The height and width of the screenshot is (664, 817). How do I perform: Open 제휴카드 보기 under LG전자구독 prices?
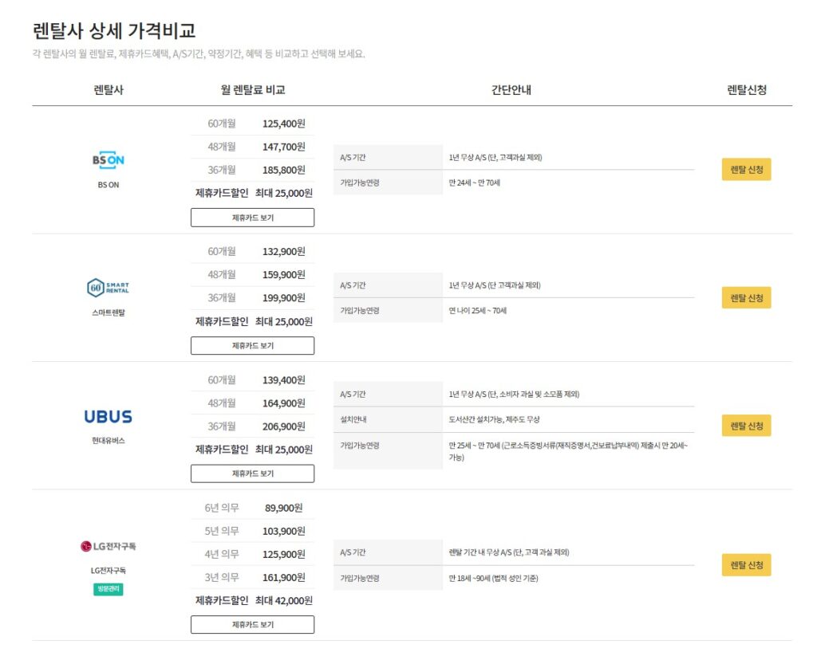point(252,624)
